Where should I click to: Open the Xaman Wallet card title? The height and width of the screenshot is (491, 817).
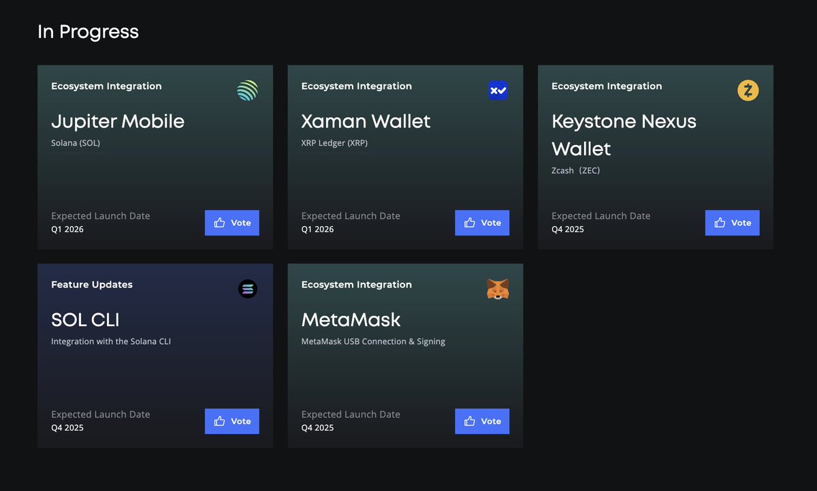click(x=366, y=122)
